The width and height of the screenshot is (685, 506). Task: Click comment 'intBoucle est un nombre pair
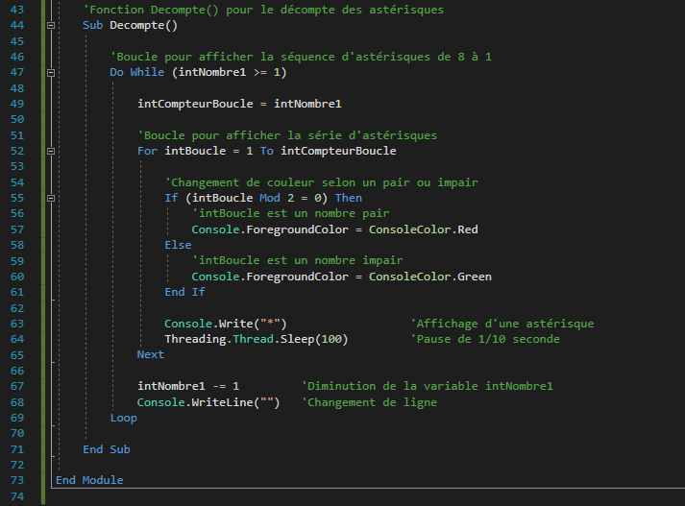[290, 213]
